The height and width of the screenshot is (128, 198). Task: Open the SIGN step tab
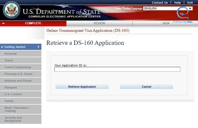click(x=166, y=23)
